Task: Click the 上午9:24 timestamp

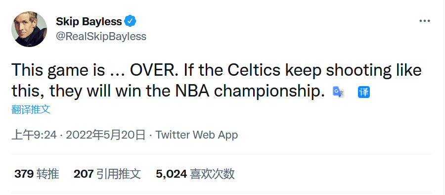Action: pyautogui.click(x=34, y=135)
